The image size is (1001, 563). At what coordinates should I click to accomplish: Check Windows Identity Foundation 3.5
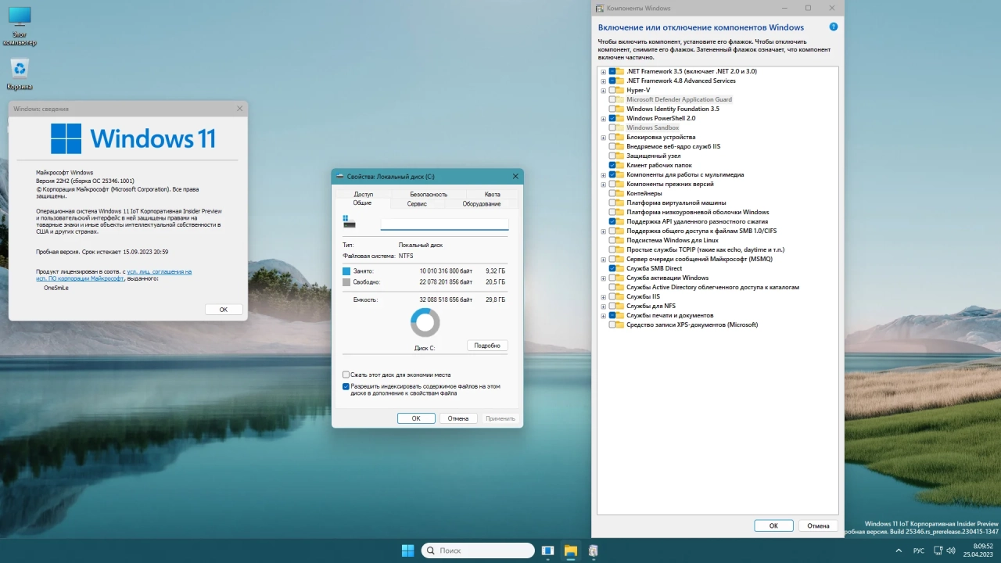612,109
